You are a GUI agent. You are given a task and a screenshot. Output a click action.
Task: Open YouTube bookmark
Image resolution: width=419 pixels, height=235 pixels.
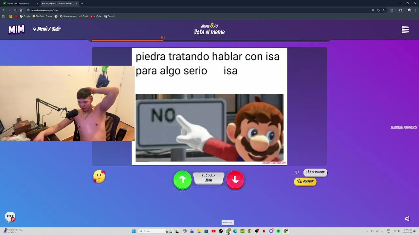(x=96, y=16)
